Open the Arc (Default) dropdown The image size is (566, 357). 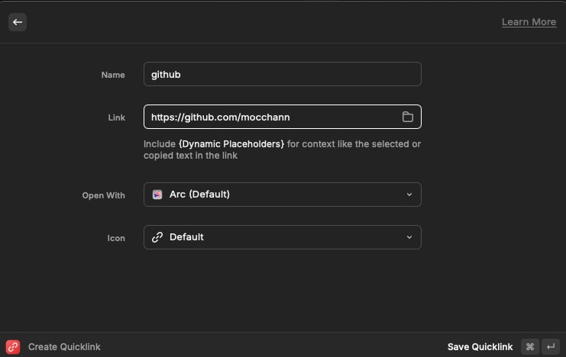click(x=283, y=195)
